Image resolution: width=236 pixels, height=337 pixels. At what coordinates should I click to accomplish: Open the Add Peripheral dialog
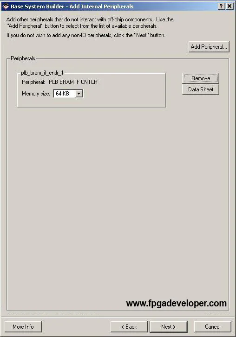point(209,47)
